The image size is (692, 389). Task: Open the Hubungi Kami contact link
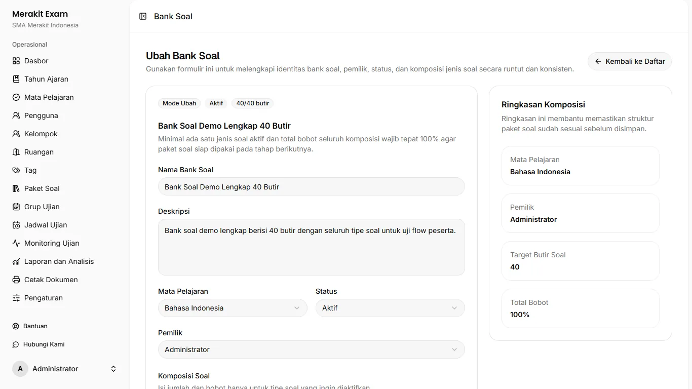tap(65, 344)
